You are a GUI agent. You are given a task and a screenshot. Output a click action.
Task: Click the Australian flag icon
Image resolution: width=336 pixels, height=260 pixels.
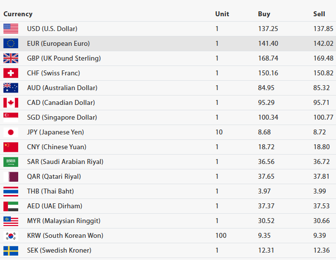11,88
